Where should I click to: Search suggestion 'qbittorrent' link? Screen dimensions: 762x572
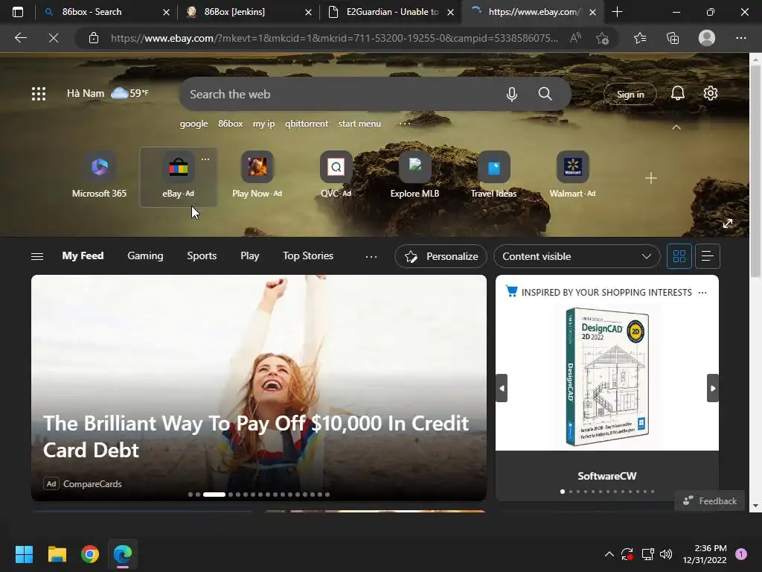[x=307, y=124]
